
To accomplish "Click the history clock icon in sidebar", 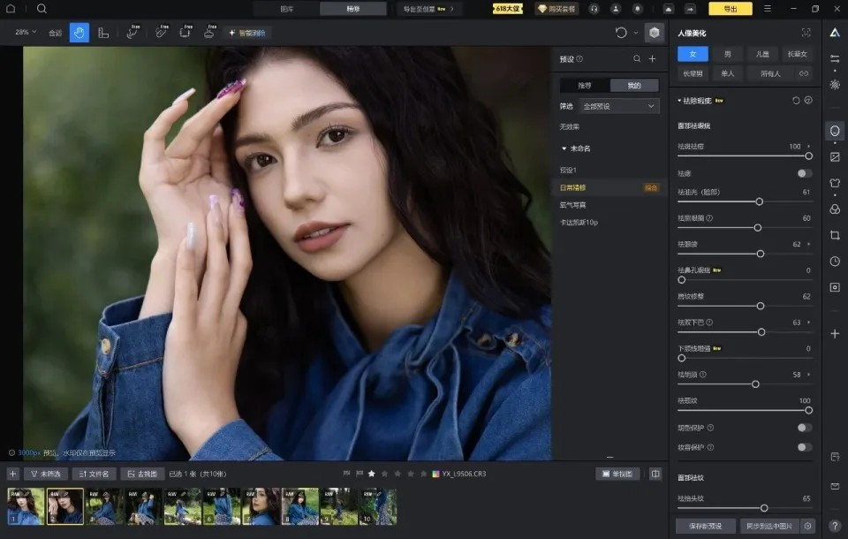I will point(835,262).
